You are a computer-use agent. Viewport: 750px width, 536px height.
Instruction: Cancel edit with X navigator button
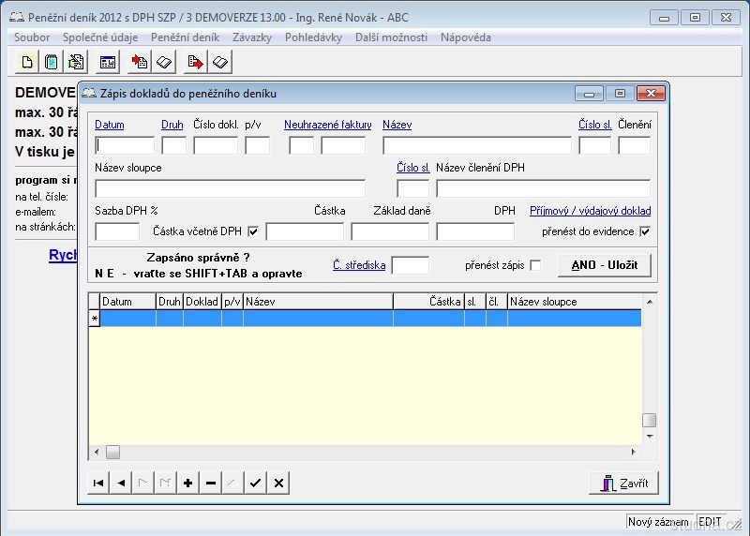(278, 483)
